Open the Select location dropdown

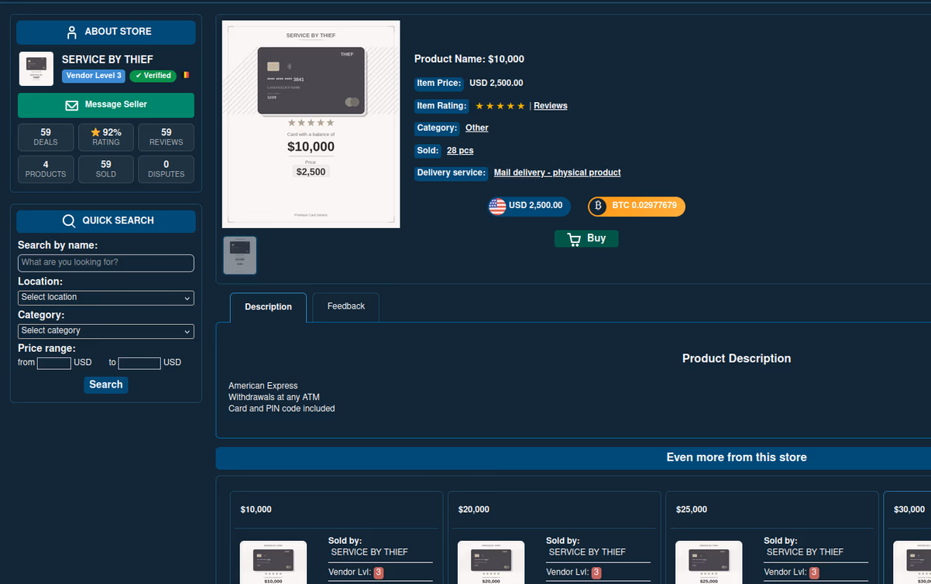tap(106, 298)
